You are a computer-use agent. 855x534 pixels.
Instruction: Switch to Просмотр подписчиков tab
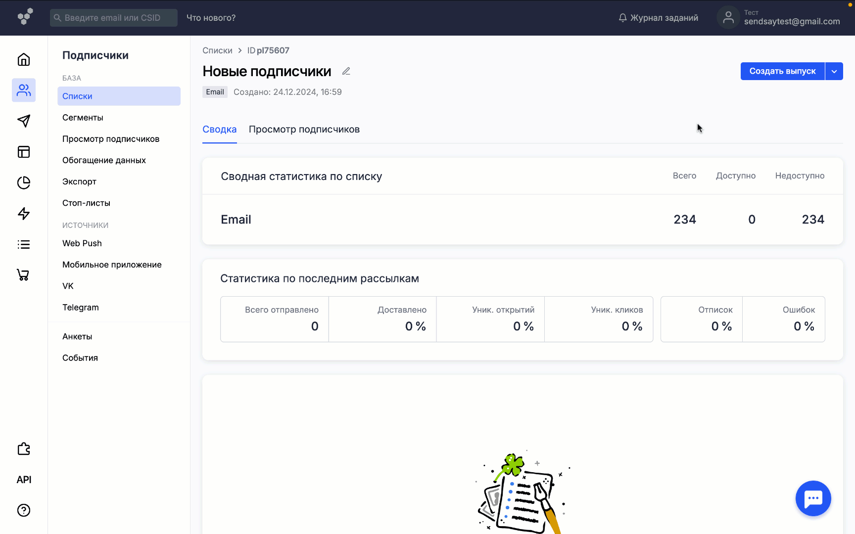pyautogui.click(x=304, y=130)
